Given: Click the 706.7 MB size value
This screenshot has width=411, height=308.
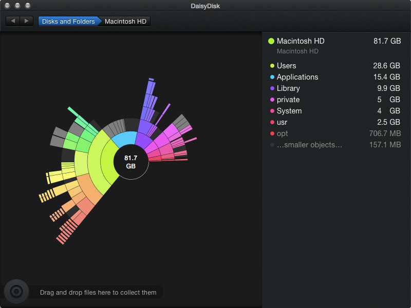Looking at the screenshot, I should [x=385, y=133].
